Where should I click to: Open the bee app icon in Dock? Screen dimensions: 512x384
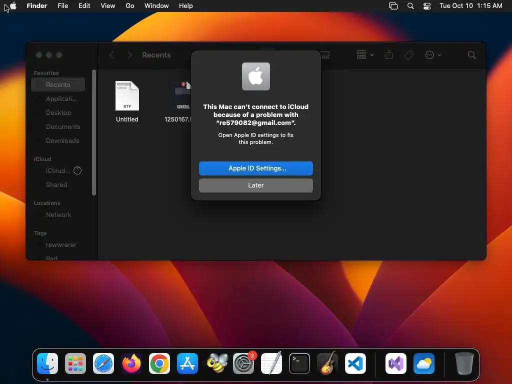217,363
